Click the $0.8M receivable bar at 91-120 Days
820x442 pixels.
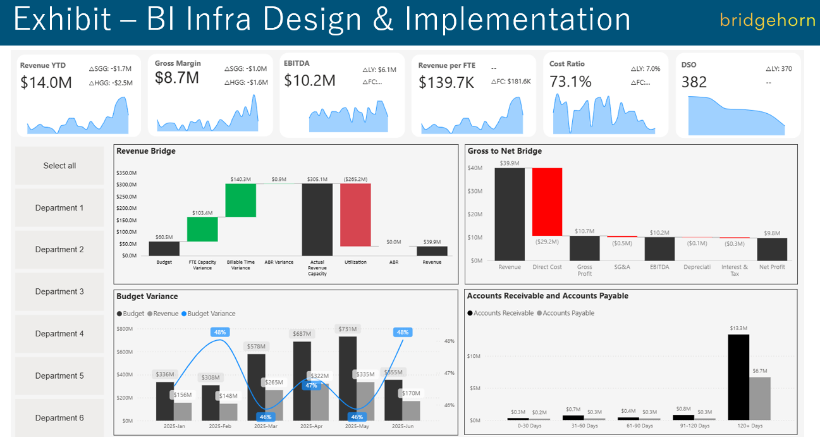(x=683, y=417)
